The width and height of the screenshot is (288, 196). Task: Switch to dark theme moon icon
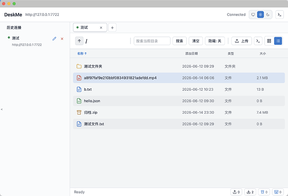pos(268,15)
